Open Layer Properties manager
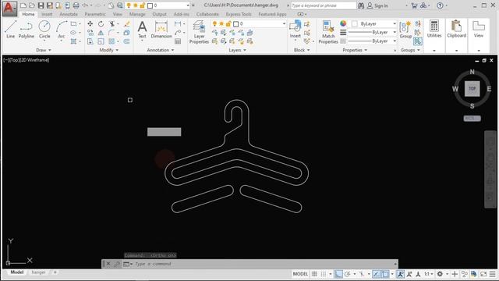Image resolution: width=499 pixels, height=281 pixels. (x=199, y=32)
